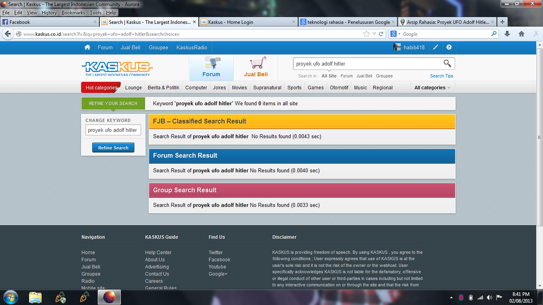Click the pencil edit icon beside habib418

point(436,47)
